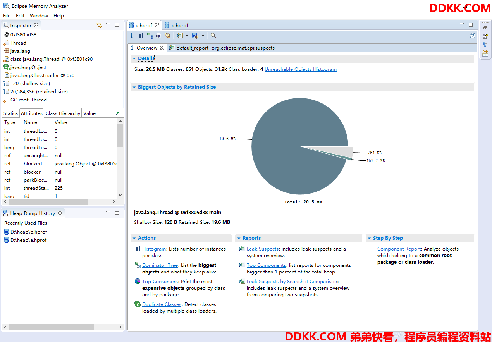
Task: Click the Leak Suspects report icon
Action: [x=242, y=249]
